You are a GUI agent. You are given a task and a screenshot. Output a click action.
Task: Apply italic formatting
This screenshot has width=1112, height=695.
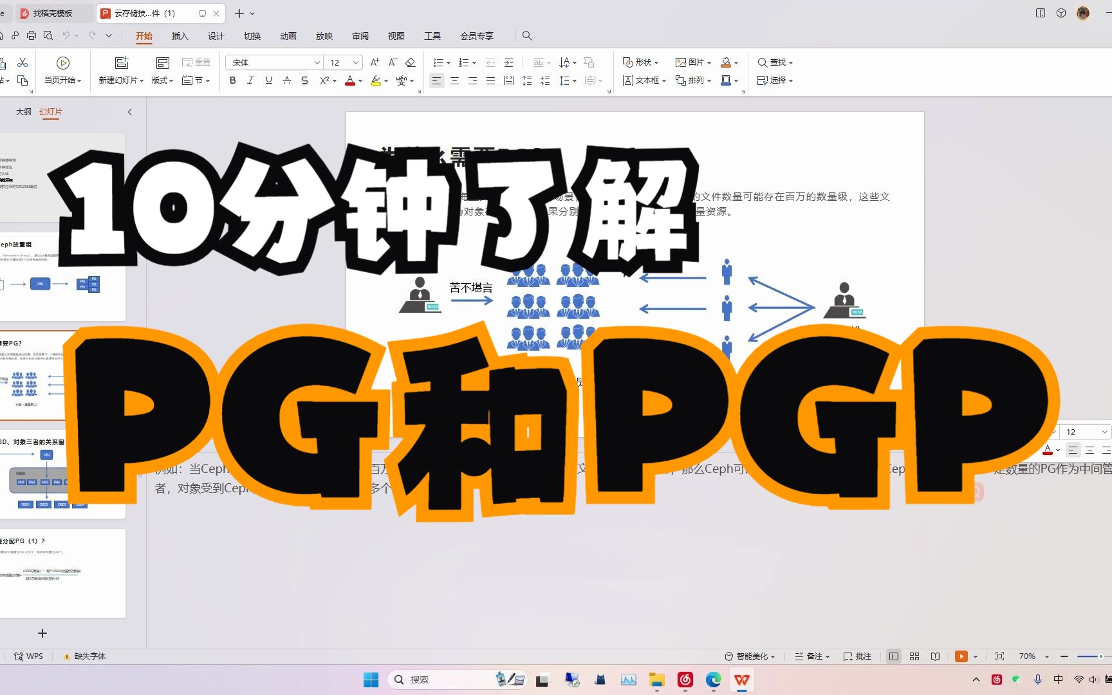tap(250, 80)
